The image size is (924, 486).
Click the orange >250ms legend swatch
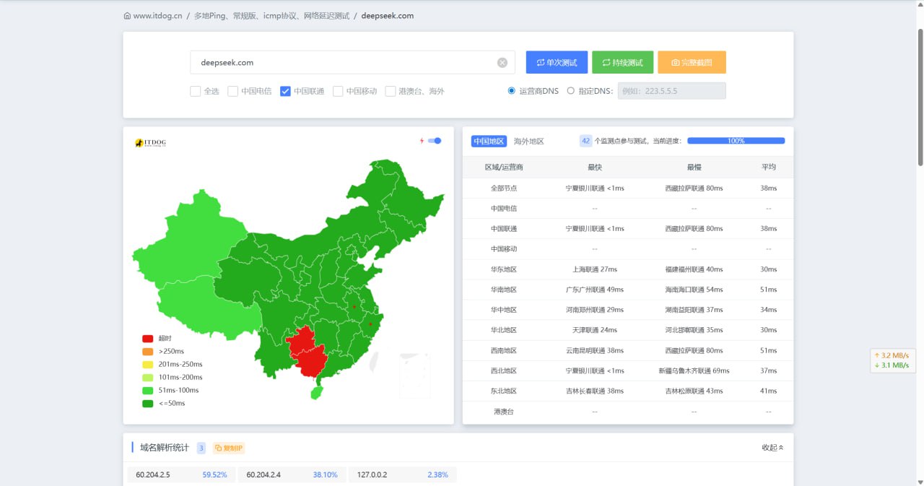[x=148, y=352]
